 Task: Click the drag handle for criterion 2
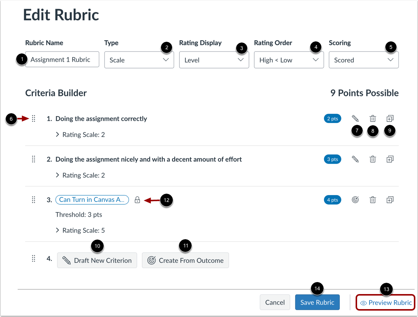pyautogui.click(x=33, y=159)
